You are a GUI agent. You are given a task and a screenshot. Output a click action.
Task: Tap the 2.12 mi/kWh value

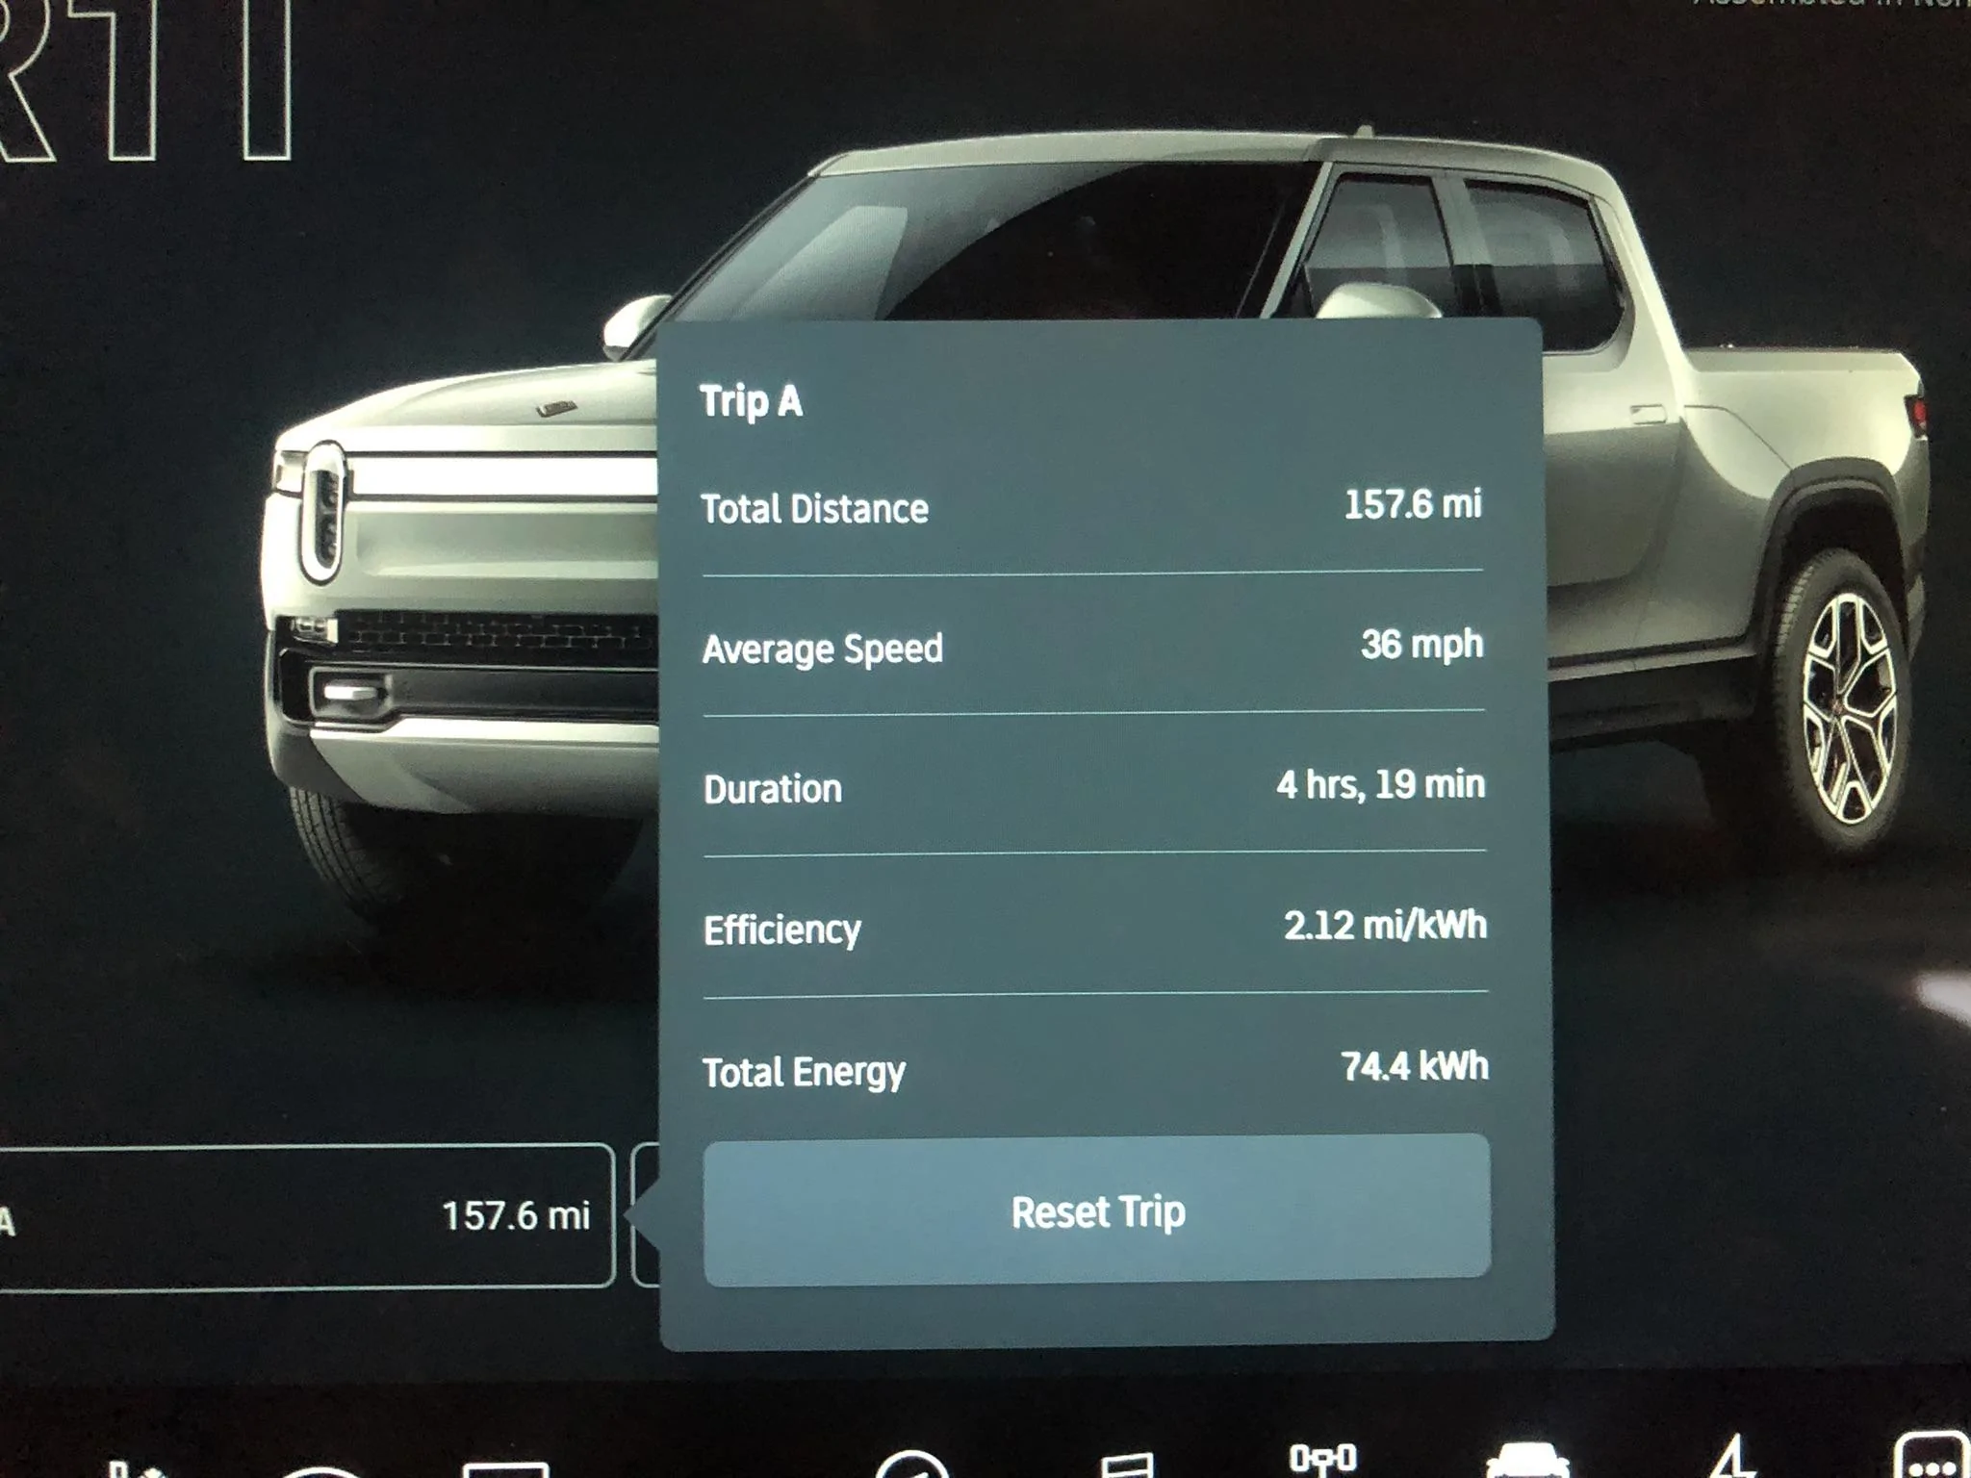(x=1385, y=926)
